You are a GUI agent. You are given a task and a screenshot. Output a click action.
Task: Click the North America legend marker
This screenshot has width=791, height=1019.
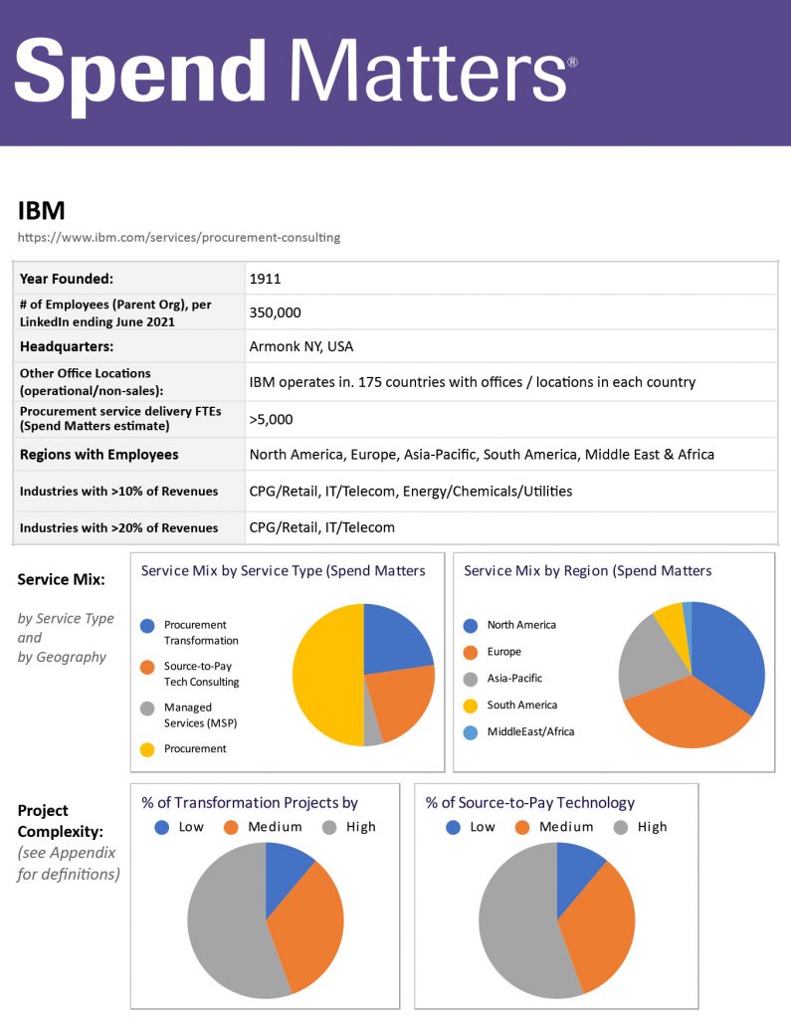(x=471, y=625)
